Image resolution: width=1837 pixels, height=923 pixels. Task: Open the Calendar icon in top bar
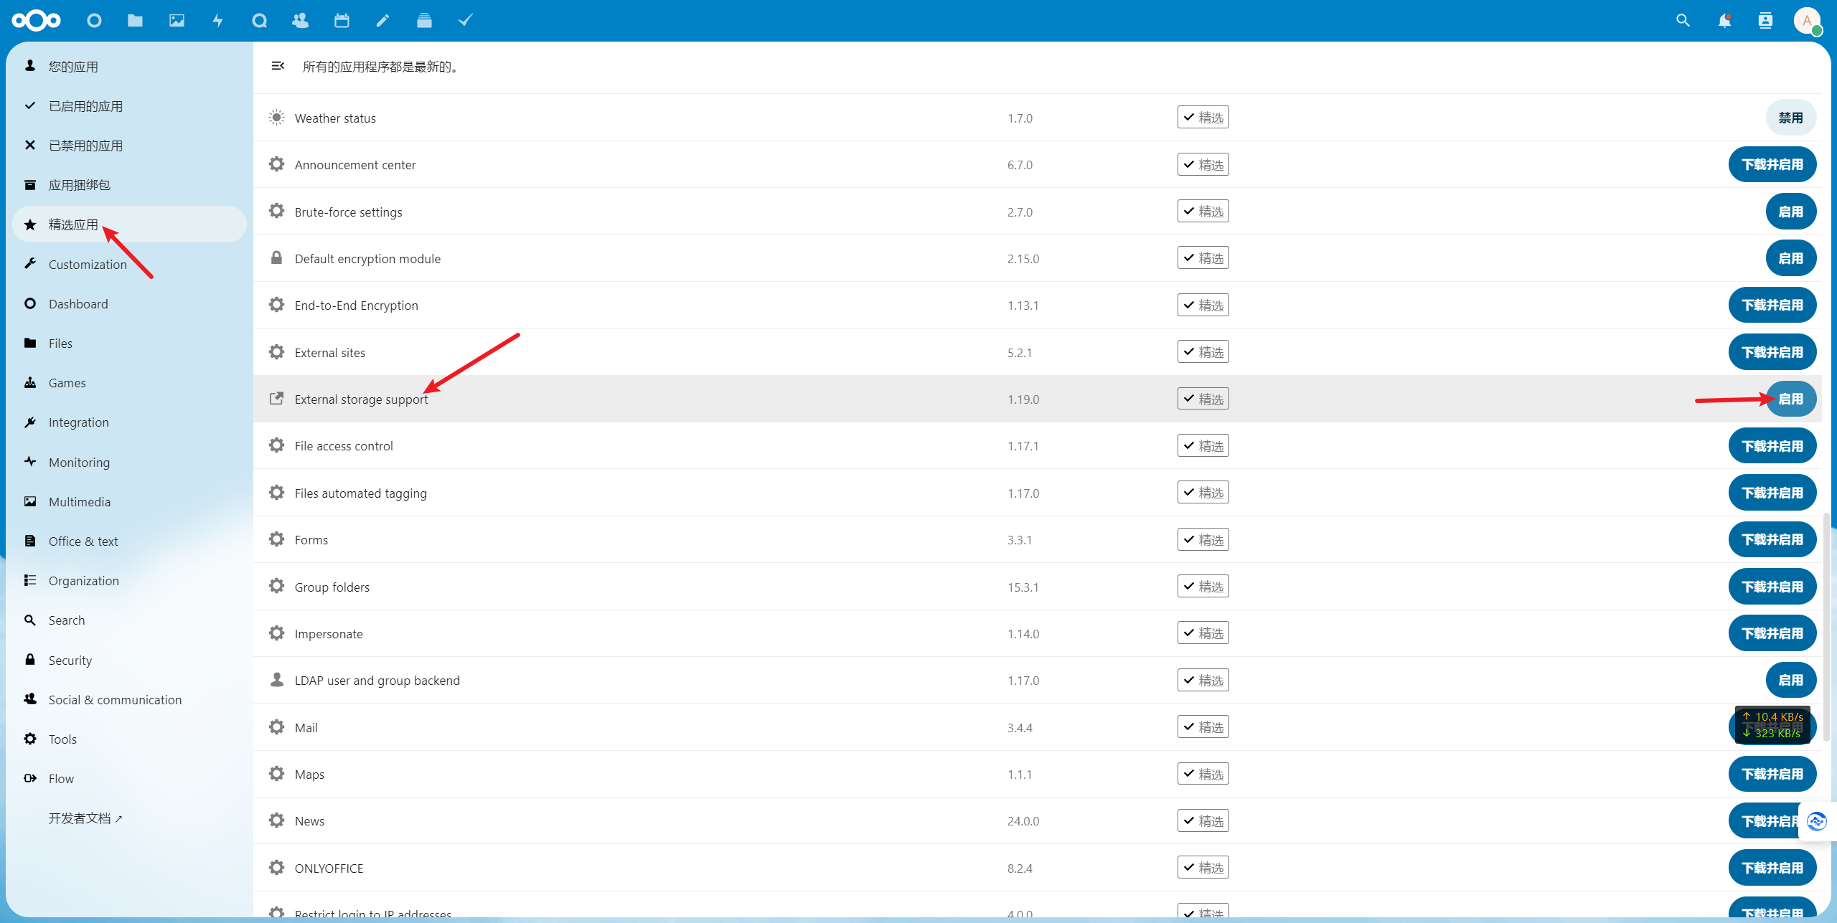coord(342,21)
